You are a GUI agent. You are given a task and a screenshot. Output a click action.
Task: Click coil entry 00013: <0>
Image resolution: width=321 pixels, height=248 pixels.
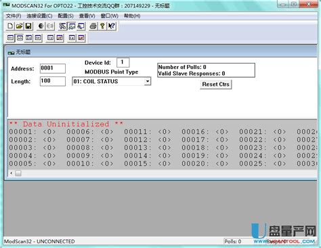coord(148,148)
